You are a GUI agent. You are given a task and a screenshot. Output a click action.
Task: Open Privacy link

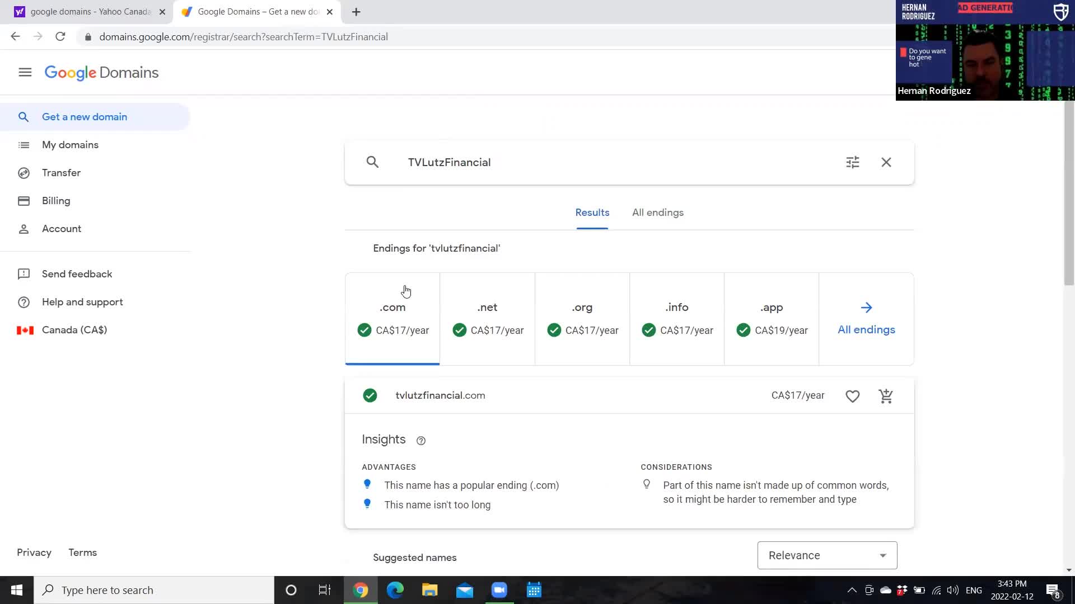coord(34,553)
